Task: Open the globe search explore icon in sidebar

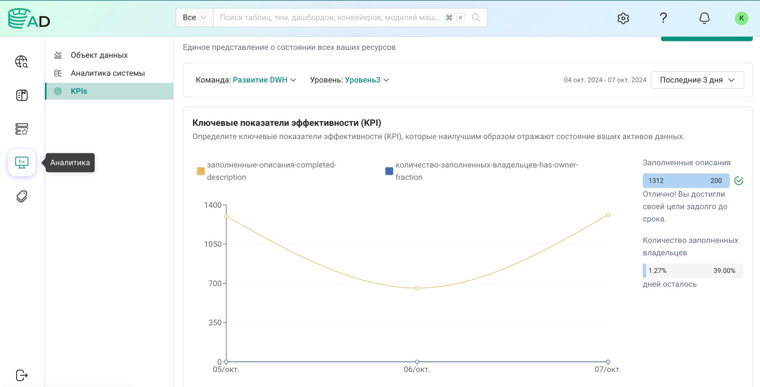Action: tap(22, 62)
